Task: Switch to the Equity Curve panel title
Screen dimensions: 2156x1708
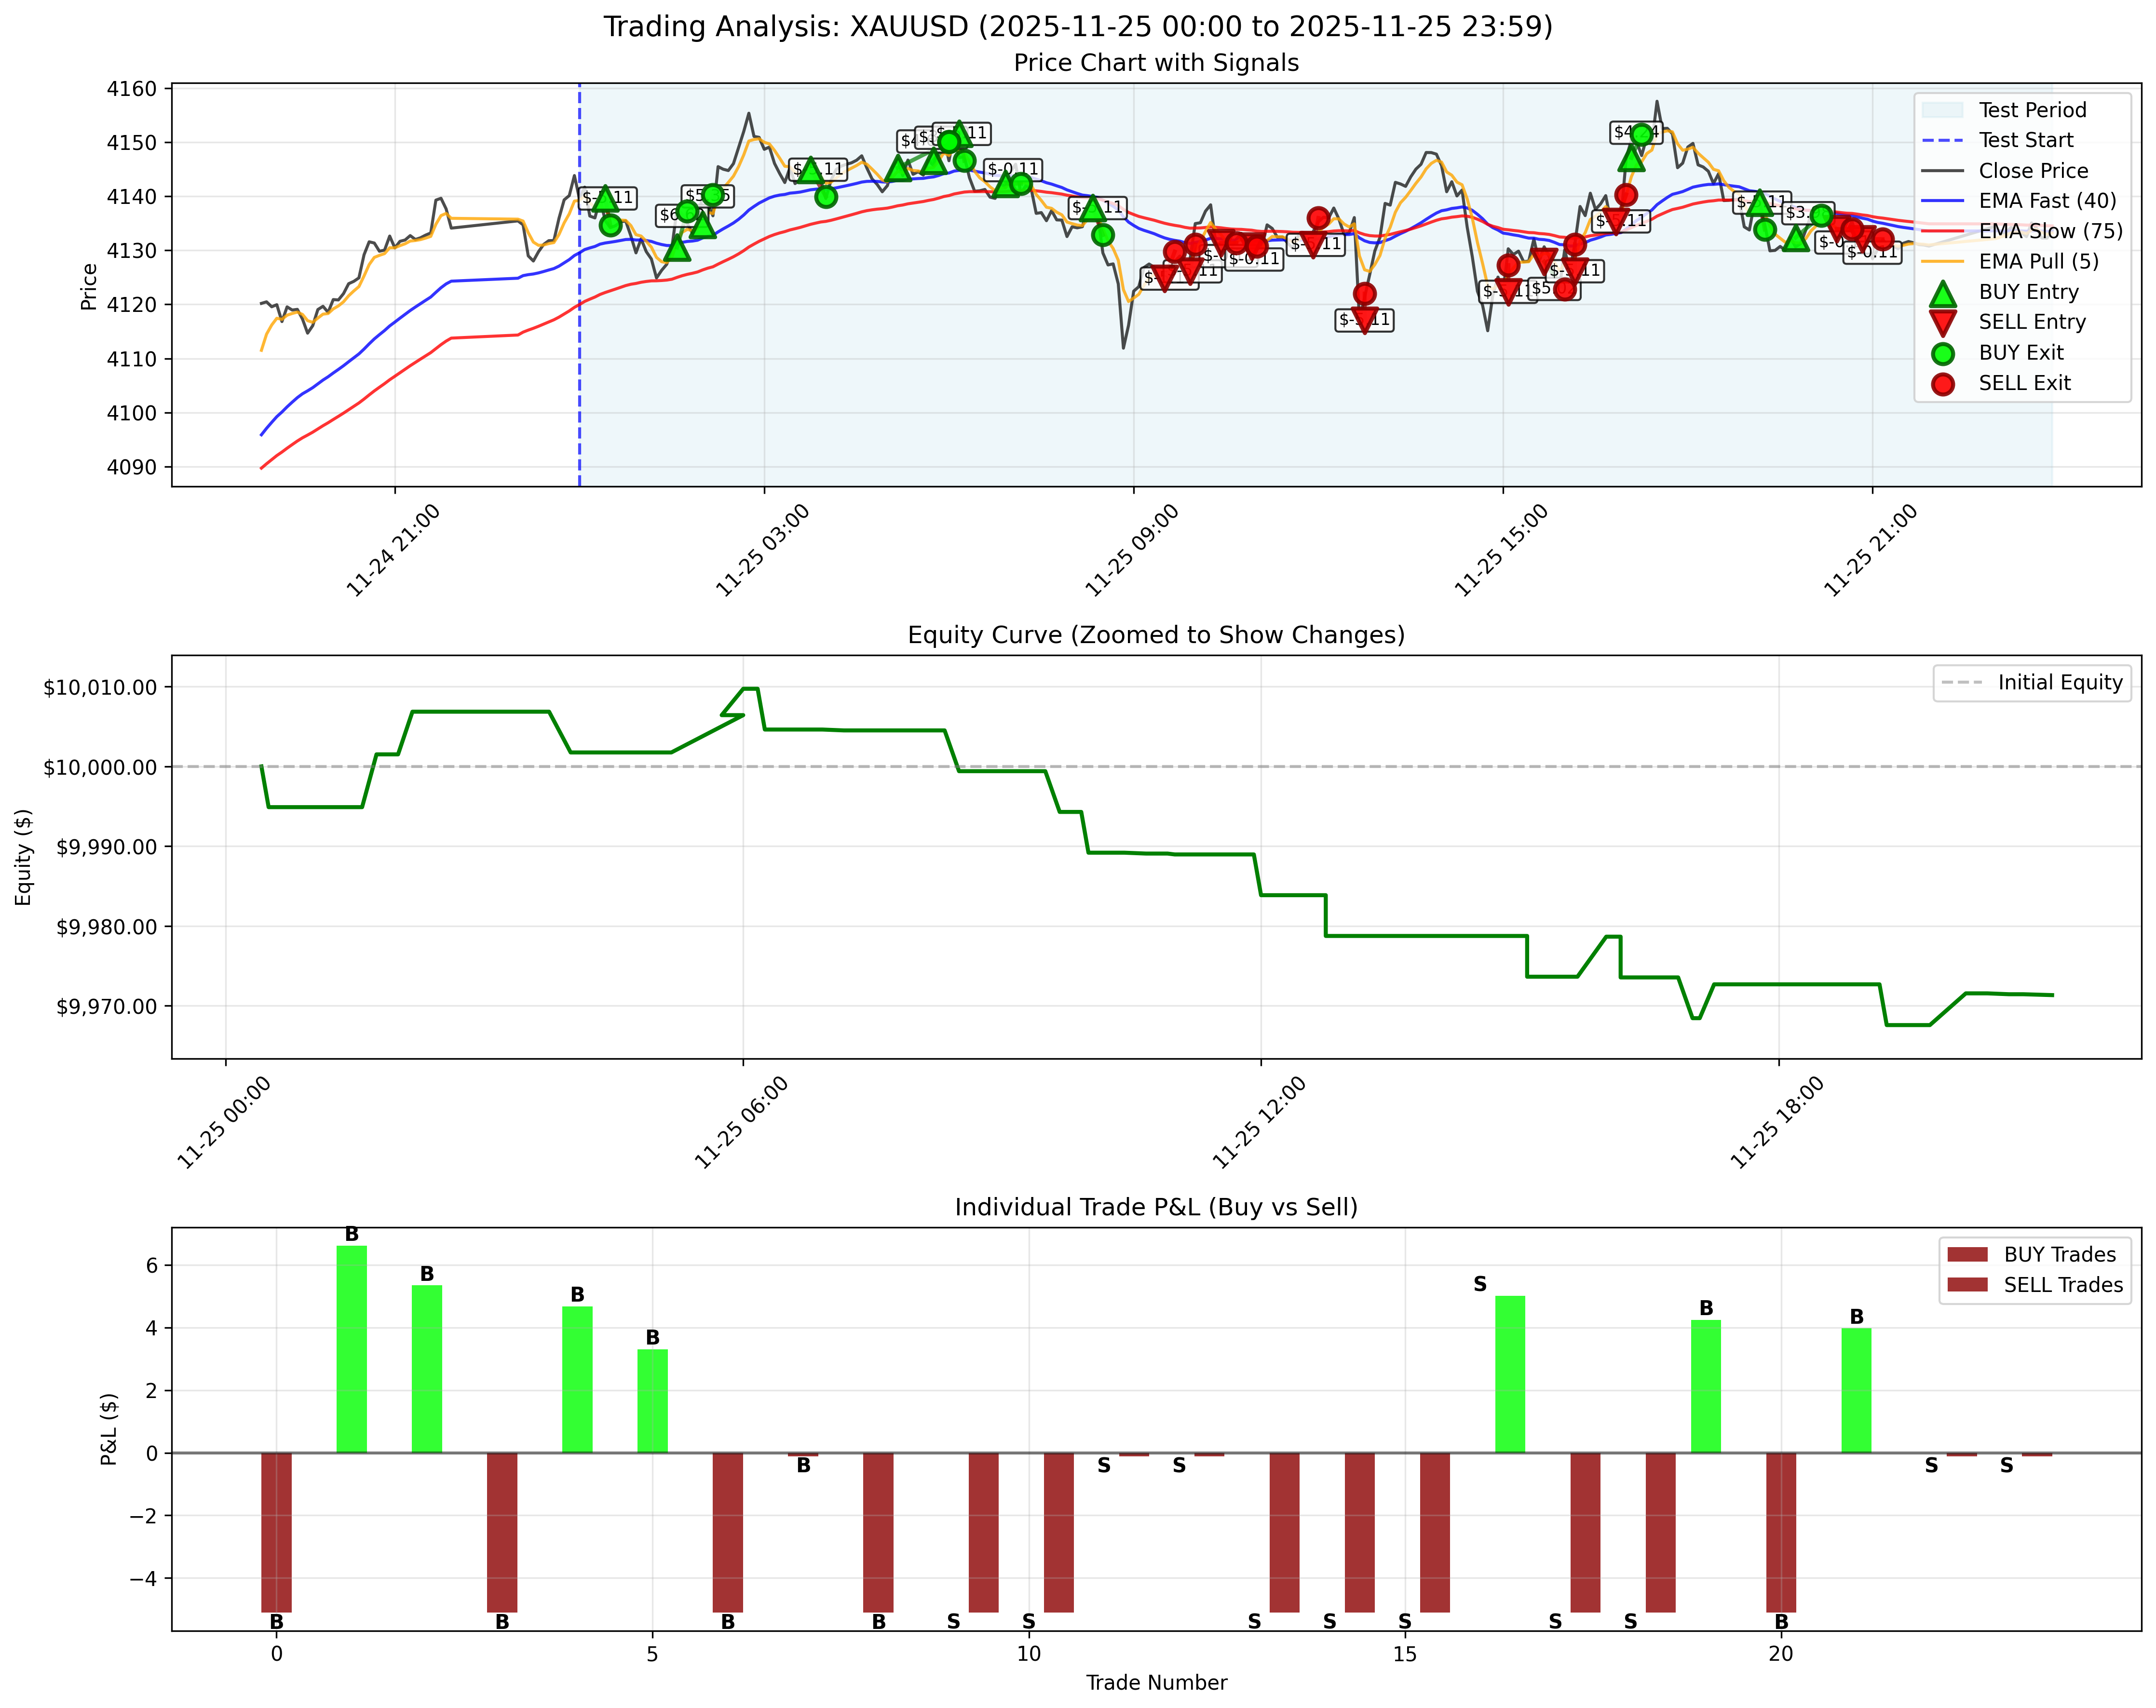Action: pos(1156,632)
